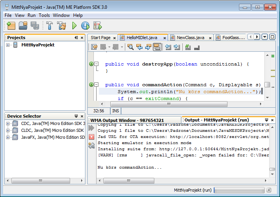Switch to WMA Output Window tab
This screenshot has height=197, width=280.
(127, 120)
